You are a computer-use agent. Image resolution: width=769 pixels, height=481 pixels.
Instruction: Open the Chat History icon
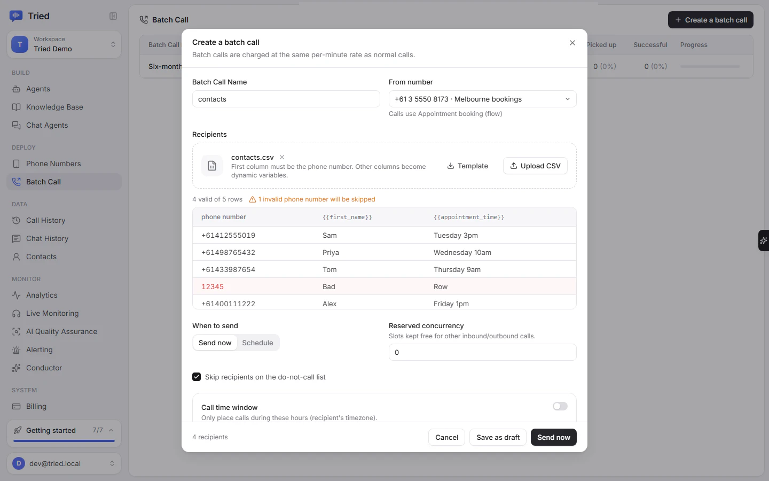point(17,239)
